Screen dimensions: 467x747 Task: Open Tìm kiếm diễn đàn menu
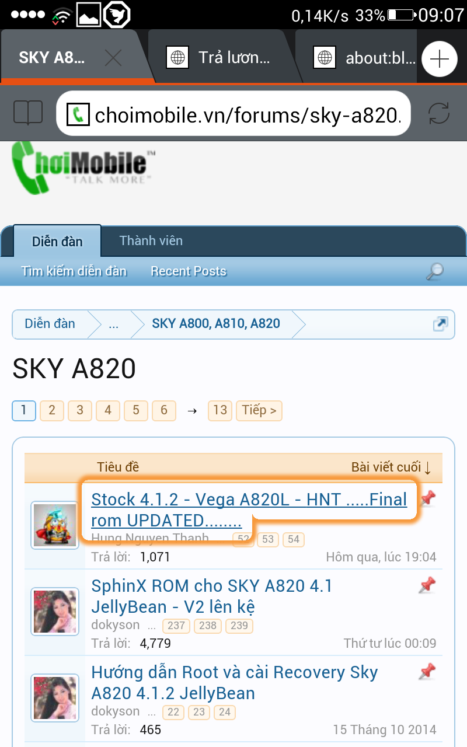tap(74, 271)
